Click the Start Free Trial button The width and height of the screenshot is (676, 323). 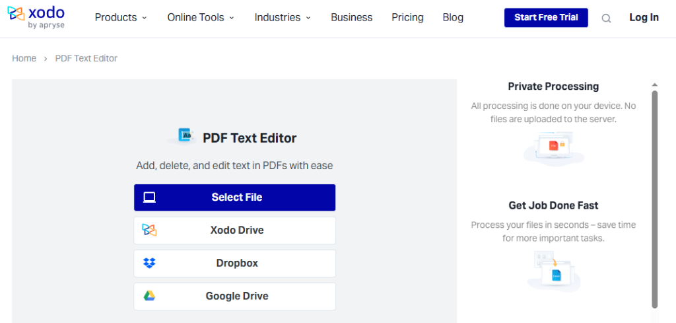point(546,18)
